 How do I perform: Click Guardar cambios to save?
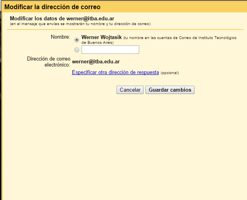pos(170,90)
